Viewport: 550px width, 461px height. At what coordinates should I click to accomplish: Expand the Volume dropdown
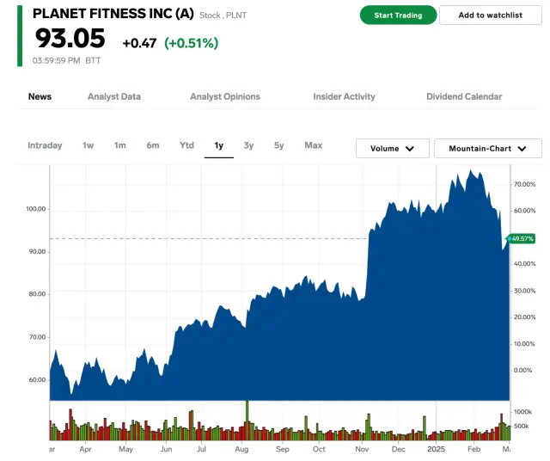click(393, 149)
